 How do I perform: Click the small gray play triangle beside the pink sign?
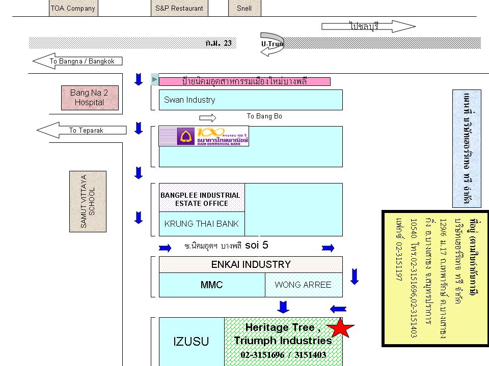tap(154, 79)
